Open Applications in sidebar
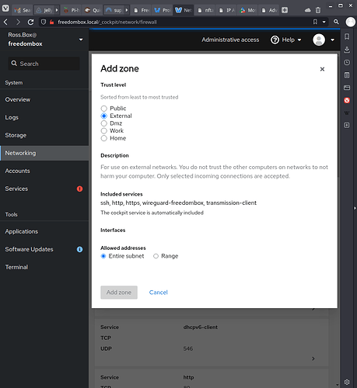 click(x=44, y=231)
